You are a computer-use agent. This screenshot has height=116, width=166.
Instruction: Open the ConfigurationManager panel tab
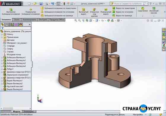(x=12, y=25)
